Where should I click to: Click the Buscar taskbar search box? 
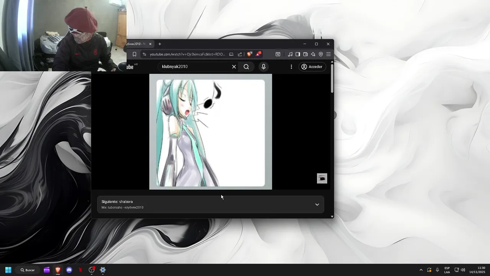click(x=28, y=270)
